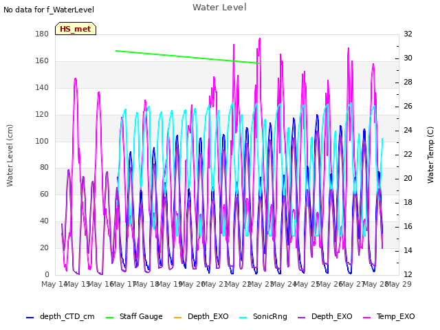Screen dimensions: 440x330
Task: Click the depth_CTD_cm legend entry
Action: point(60,316)
